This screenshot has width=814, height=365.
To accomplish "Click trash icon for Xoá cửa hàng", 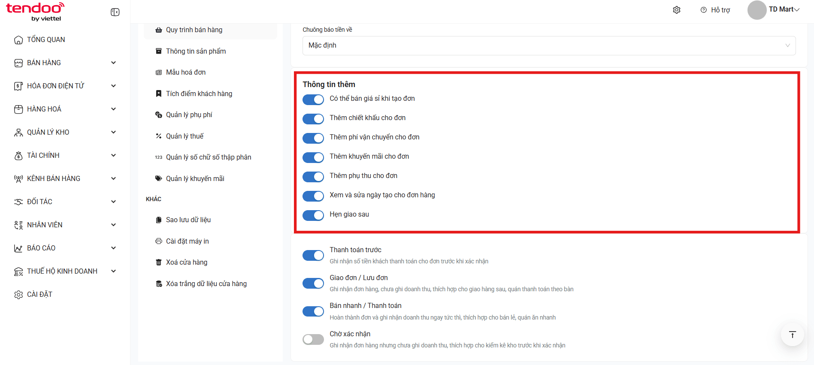I will pos(159,262).
